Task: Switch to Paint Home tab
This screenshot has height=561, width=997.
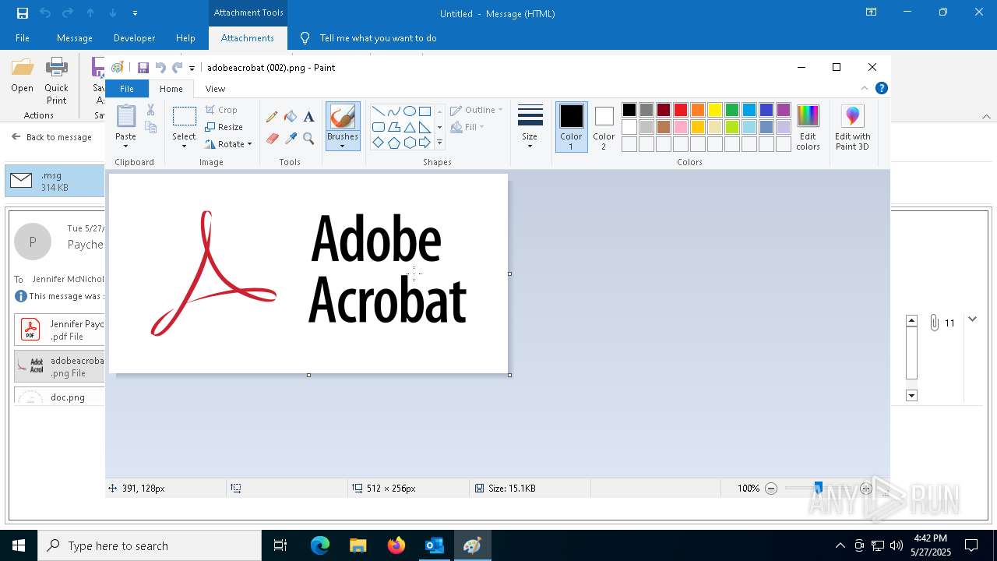Action: tap(171, 89)
